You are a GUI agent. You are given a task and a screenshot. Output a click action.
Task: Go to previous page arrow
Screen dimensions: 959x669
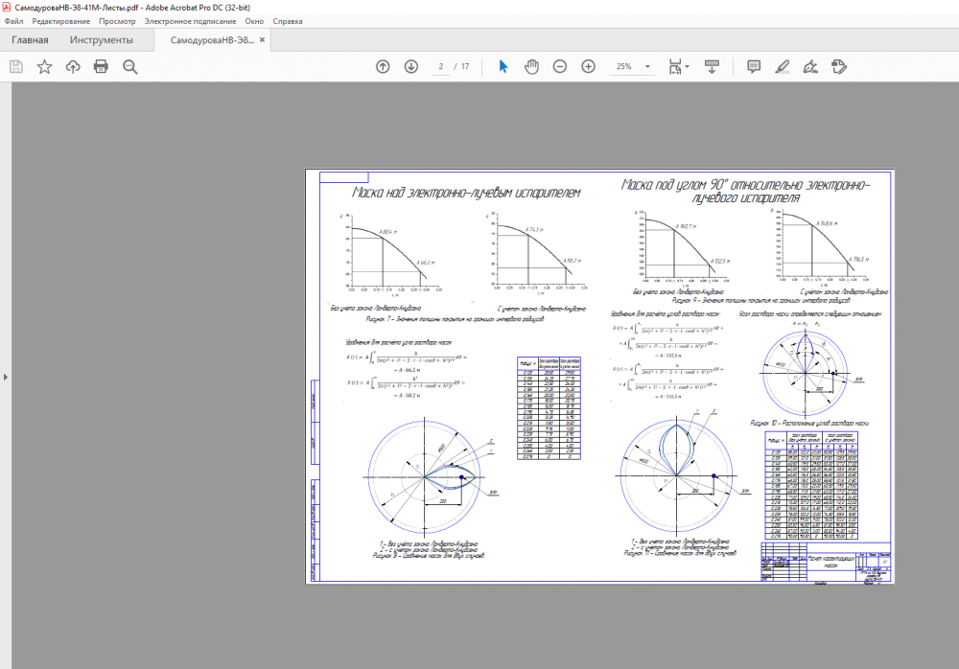383,66
